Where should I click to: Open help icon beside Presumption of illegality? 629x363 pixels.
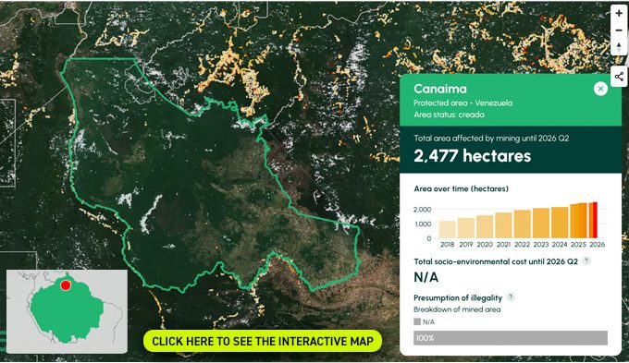[511, 296]
